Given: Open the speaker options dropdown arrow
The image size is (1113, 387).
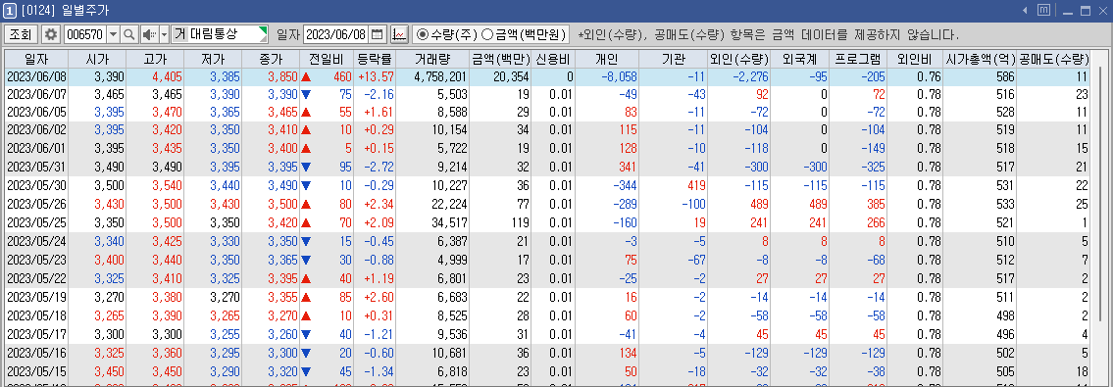Looking at the screenshot, I should [x=164, y=34].
